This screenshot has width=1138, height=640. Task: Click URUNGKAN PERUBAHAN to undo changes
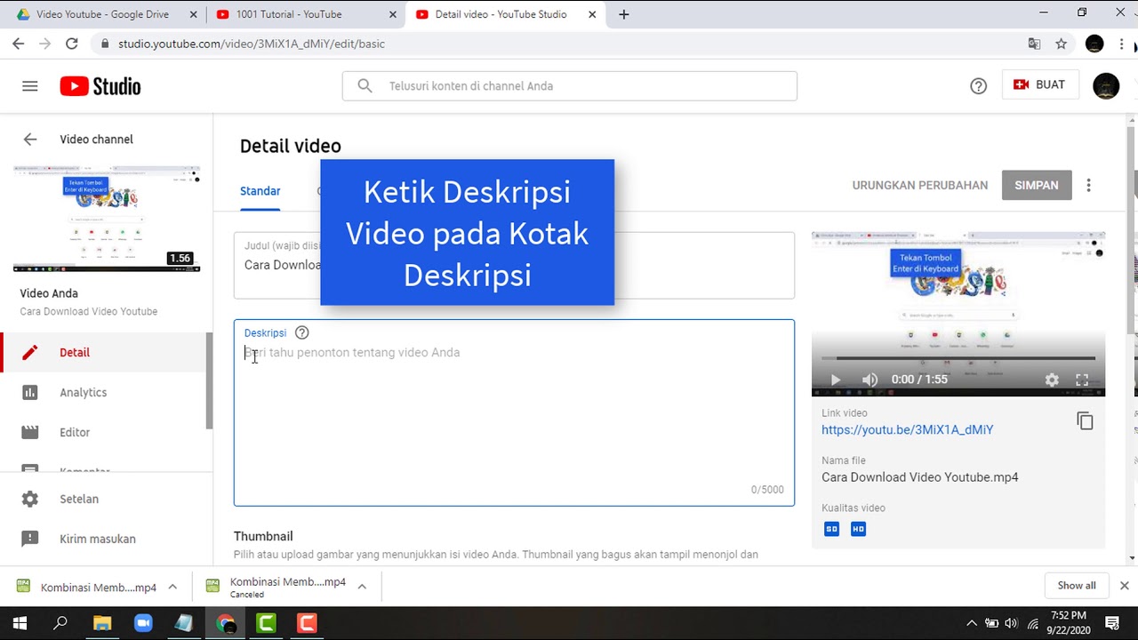920,186
